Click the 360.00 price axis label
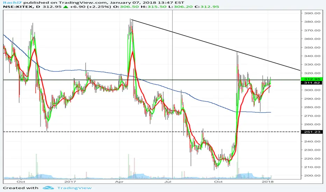326x192 pixels. [x=312, y=39]
